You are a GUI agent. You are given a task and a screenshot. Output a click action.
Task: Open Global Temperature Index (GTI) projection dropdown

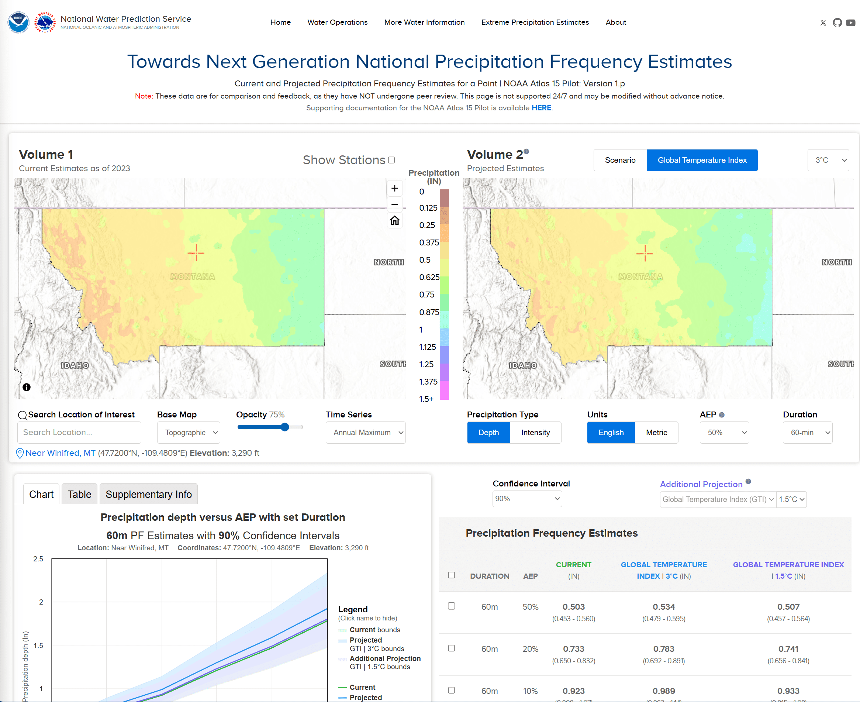tap(718, 499)
